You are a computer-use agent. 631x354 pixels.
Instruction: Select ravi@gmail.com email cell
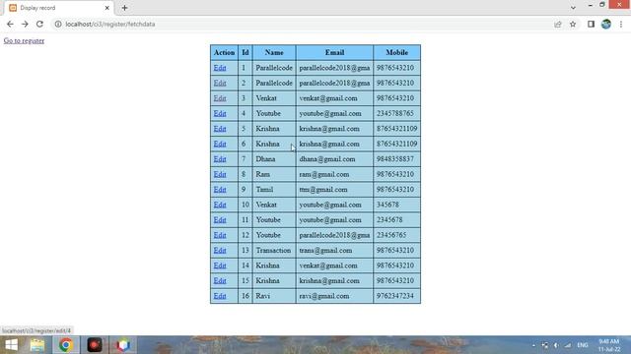(x=334, y=296)
